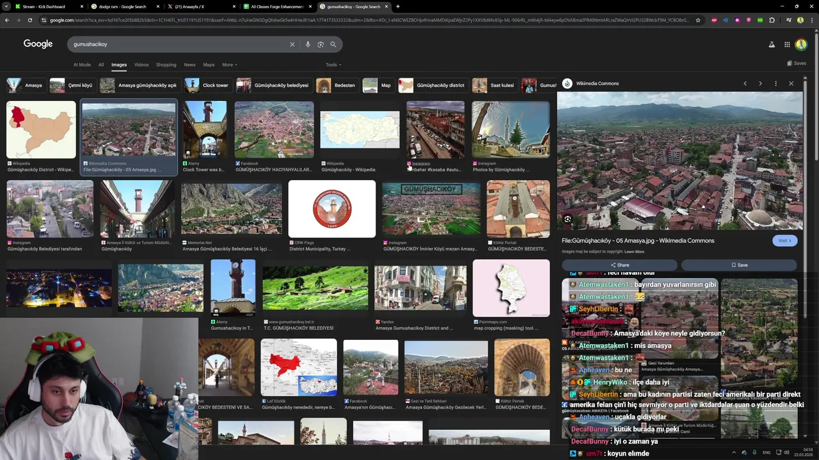
Task: Open dodge ram Google Search tab
Action: click(125, 6)
